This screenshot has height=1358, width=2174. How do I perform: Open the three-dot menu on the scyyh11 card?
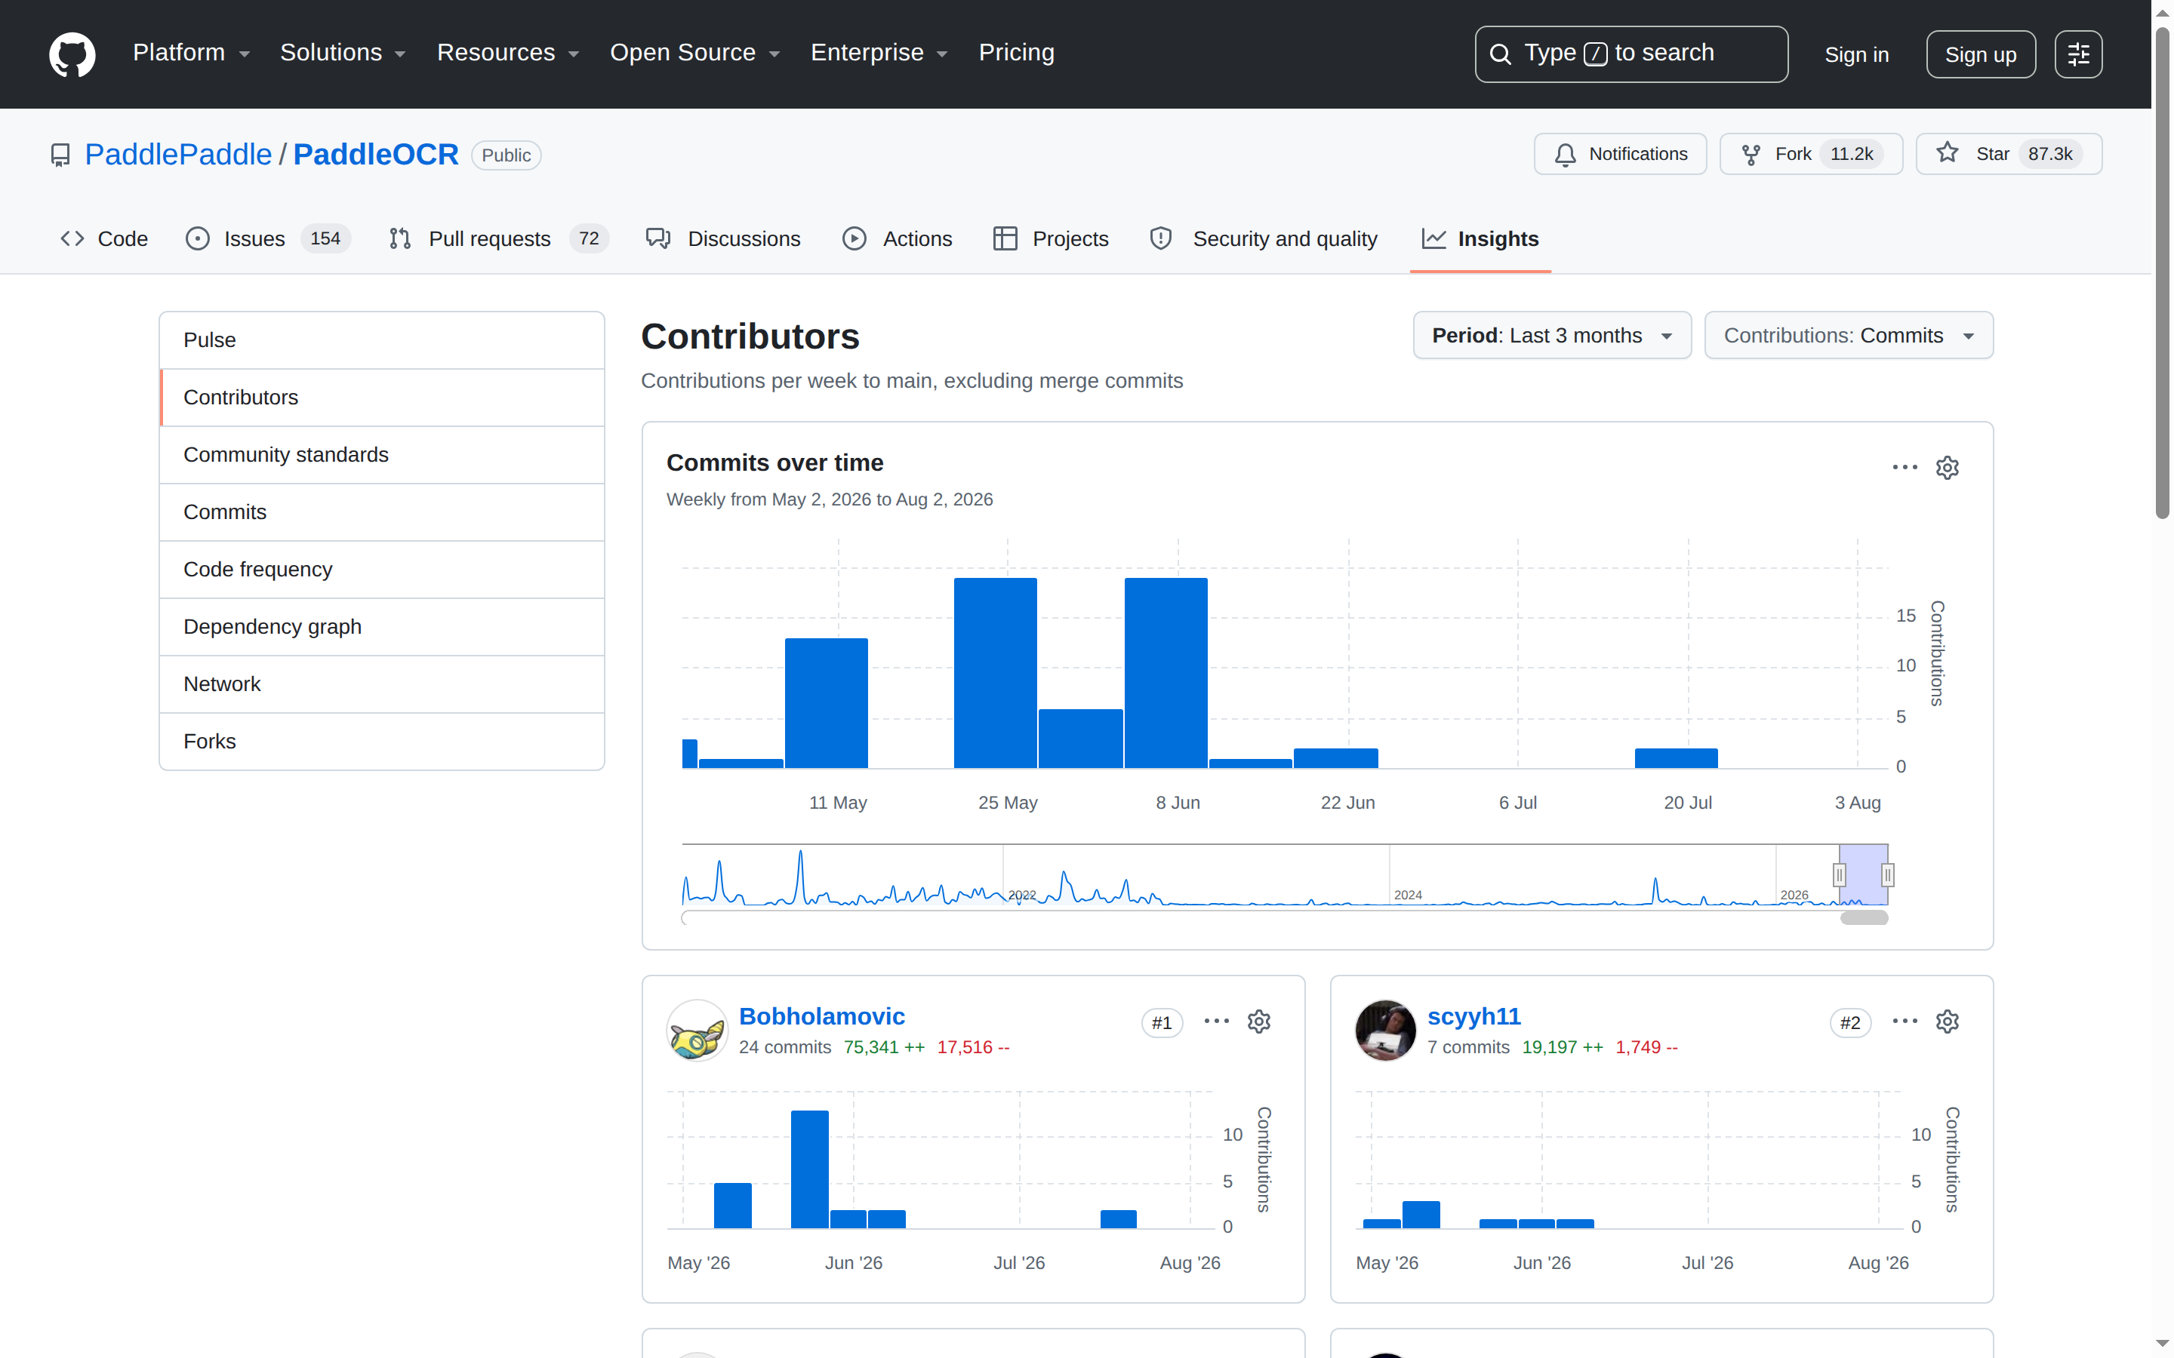click(1904, 1022)
